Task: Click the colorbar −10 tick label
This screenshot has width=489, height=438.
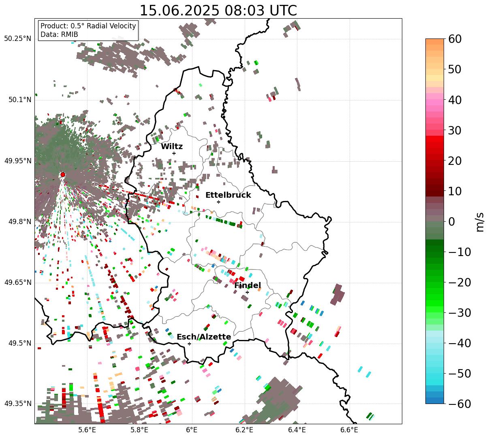Action: [x=459, y=252]
